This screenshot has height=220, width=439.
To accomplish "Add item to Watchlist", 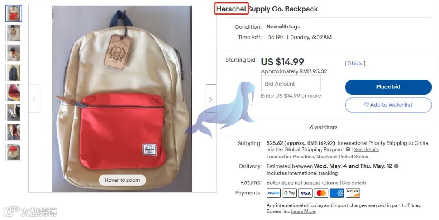I will (x=388, y=105).
